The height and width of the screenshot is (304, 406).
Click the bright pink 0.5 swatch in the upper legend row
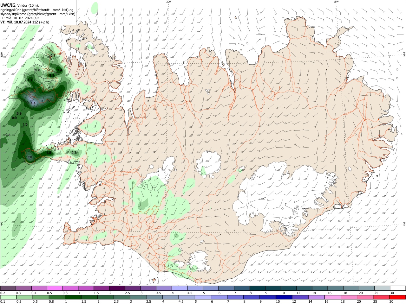tap(55, 288)
